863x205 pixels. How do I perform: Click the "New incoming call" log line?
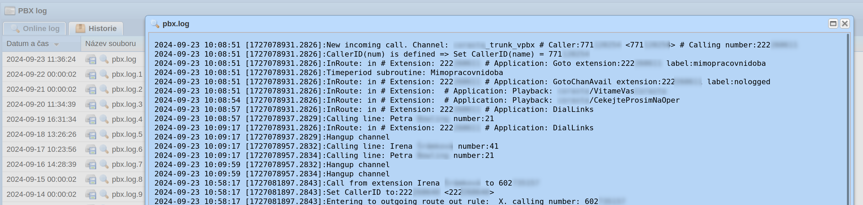476,45
